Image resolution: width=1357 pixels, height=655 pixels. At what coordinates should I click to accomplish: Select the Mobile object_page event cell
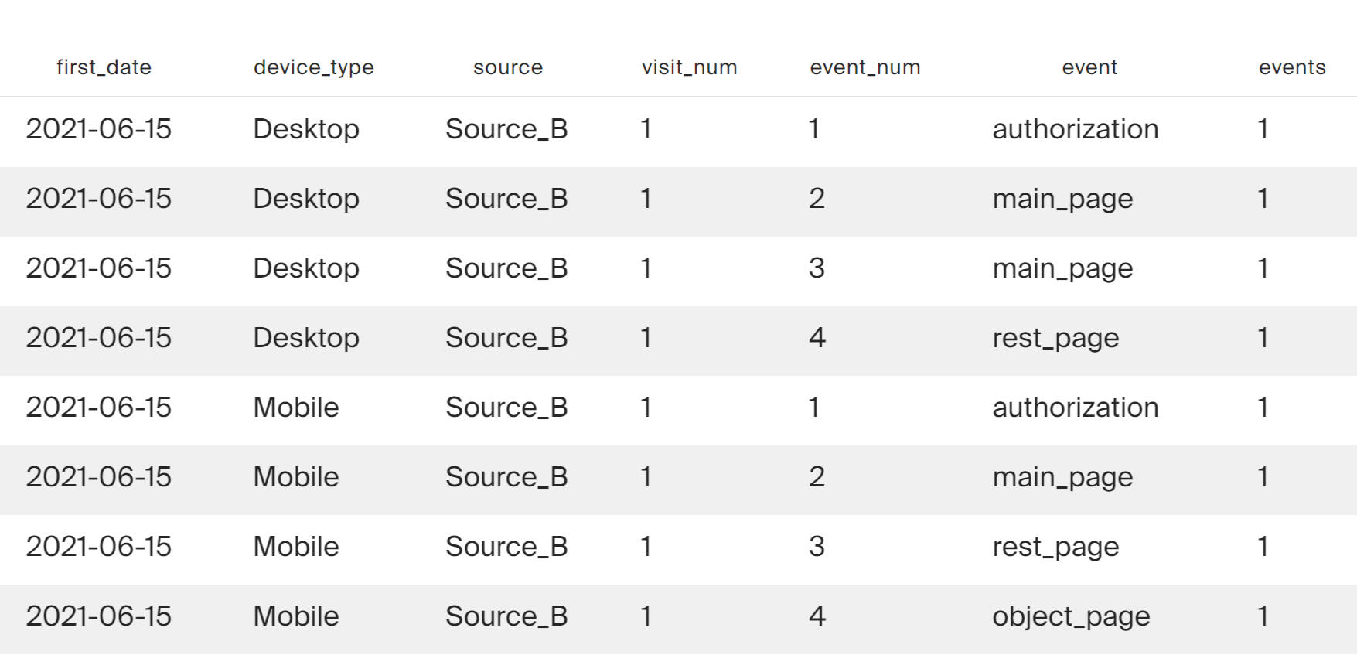tap(1071, 616)
